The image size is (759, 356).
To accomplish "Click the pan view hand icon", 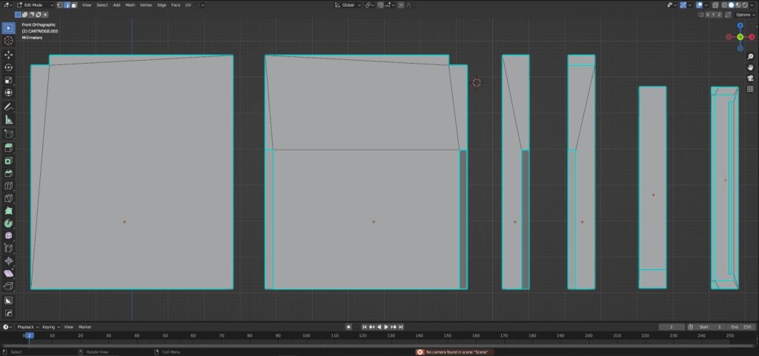I will point(750,67).
